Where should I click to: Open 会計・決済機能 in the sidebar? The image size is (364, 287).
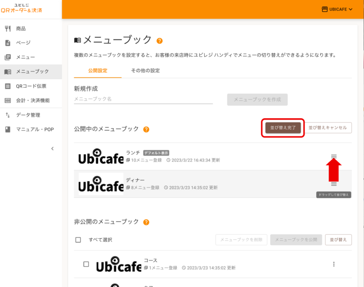pyautogui.click(x=31, y=100)
